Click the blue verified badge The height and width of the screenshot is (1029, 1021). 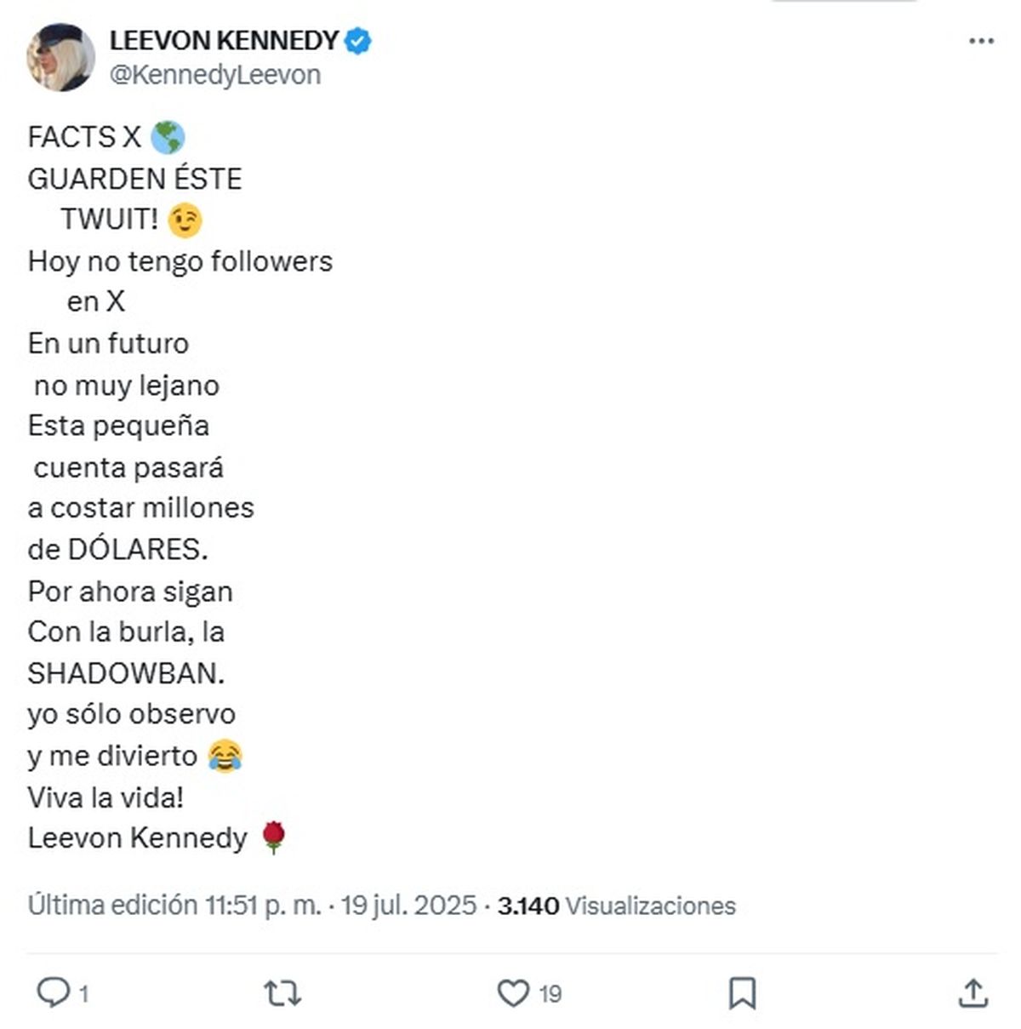pos(358,41)
